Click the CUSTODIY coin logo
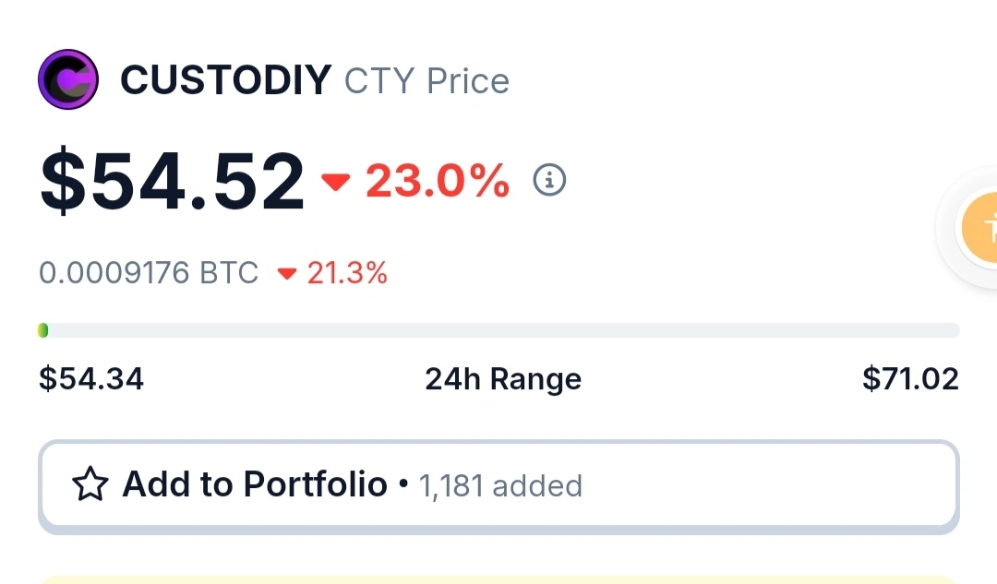 pyautogui.click(x=67, y=80)
